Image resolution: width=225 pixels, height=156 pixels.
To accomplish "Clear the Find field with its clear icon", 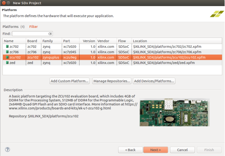I will coord(50,34).
